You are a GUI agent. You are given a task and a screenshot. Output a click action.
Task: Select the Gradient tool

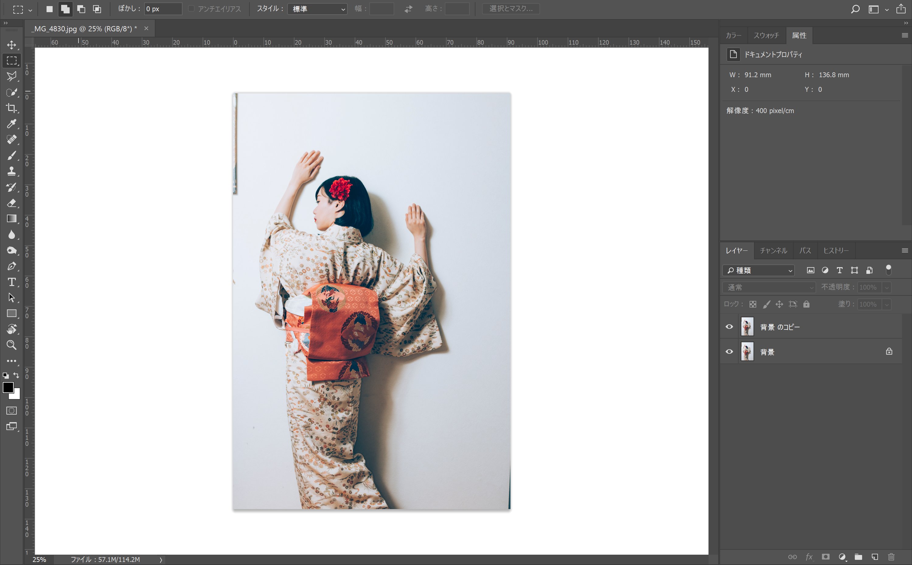coord(12,219)
